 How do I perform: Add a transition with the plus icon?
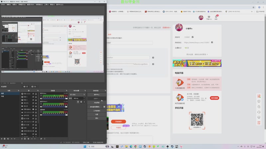point(78,102)
